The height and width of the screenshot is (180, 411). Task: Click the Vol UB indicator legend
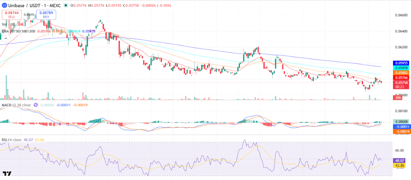12,24
